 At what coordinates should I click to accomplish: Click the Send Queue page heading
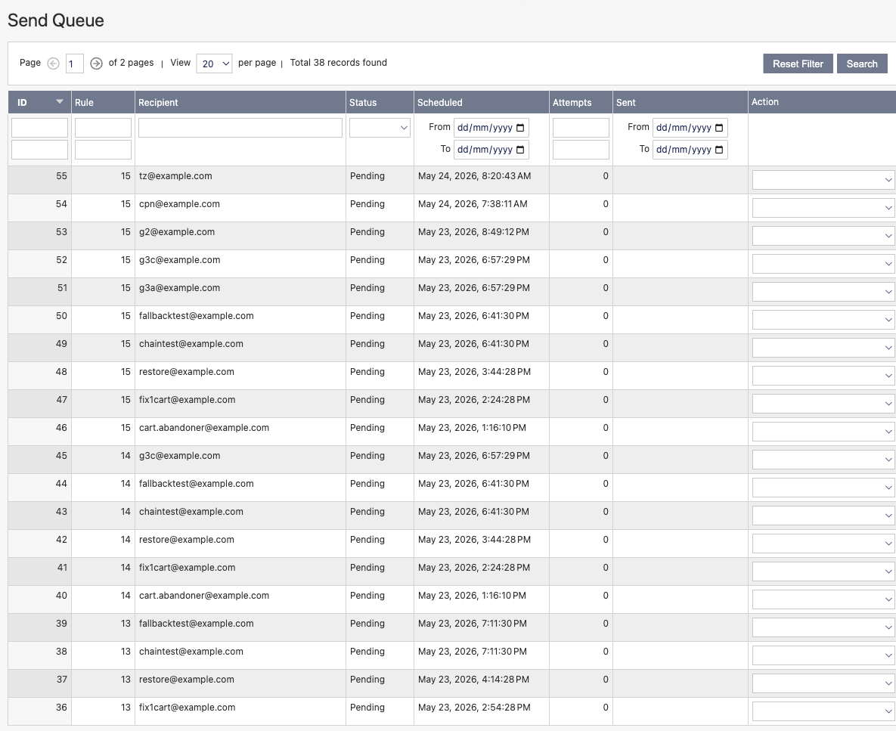coord(55,20)
